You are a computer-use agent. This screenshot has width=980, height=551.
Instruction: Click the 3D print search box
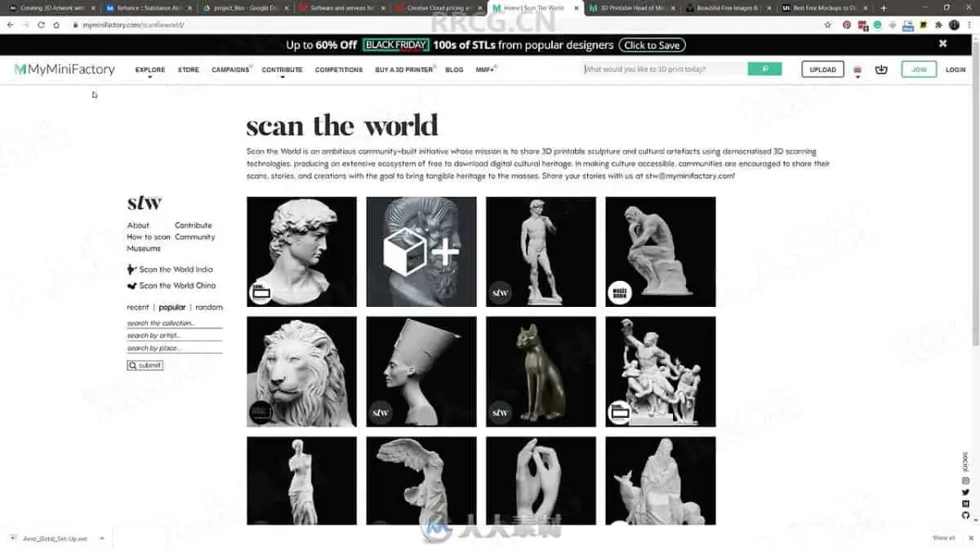click(666, 69)
